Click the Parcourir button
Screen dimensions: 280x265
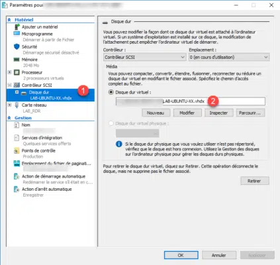(x=250, y=113)
